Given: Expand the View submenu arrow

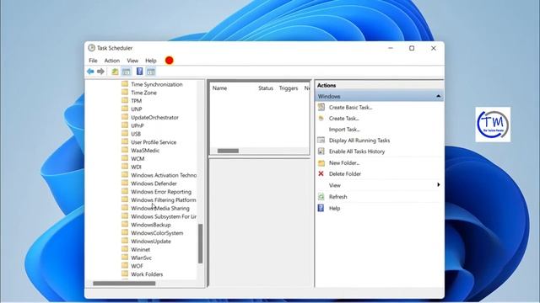Looking at the screenshot, I should pyautogui.click(x=439, y=185).
